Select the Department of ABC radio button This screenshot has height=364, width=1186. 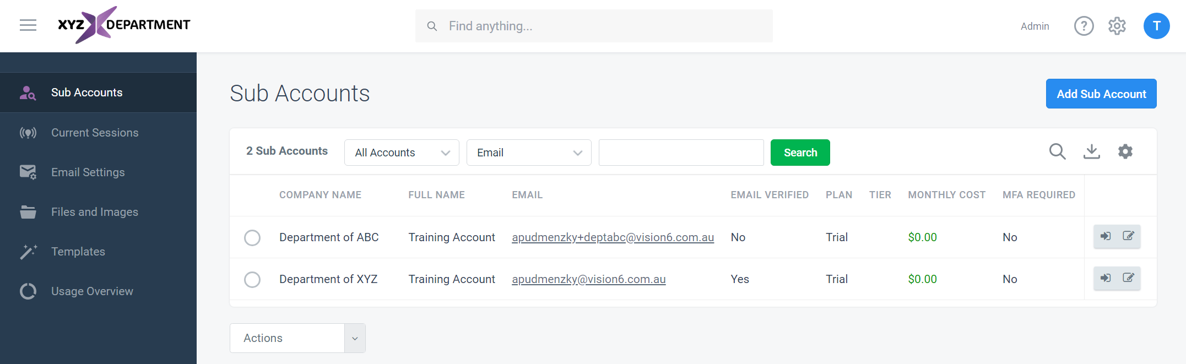(252, 238)
